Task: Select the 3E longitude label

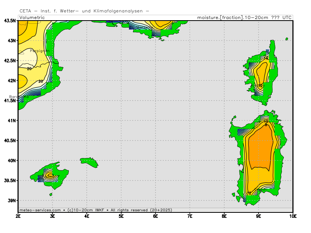Action: click(x=52, y=216)
